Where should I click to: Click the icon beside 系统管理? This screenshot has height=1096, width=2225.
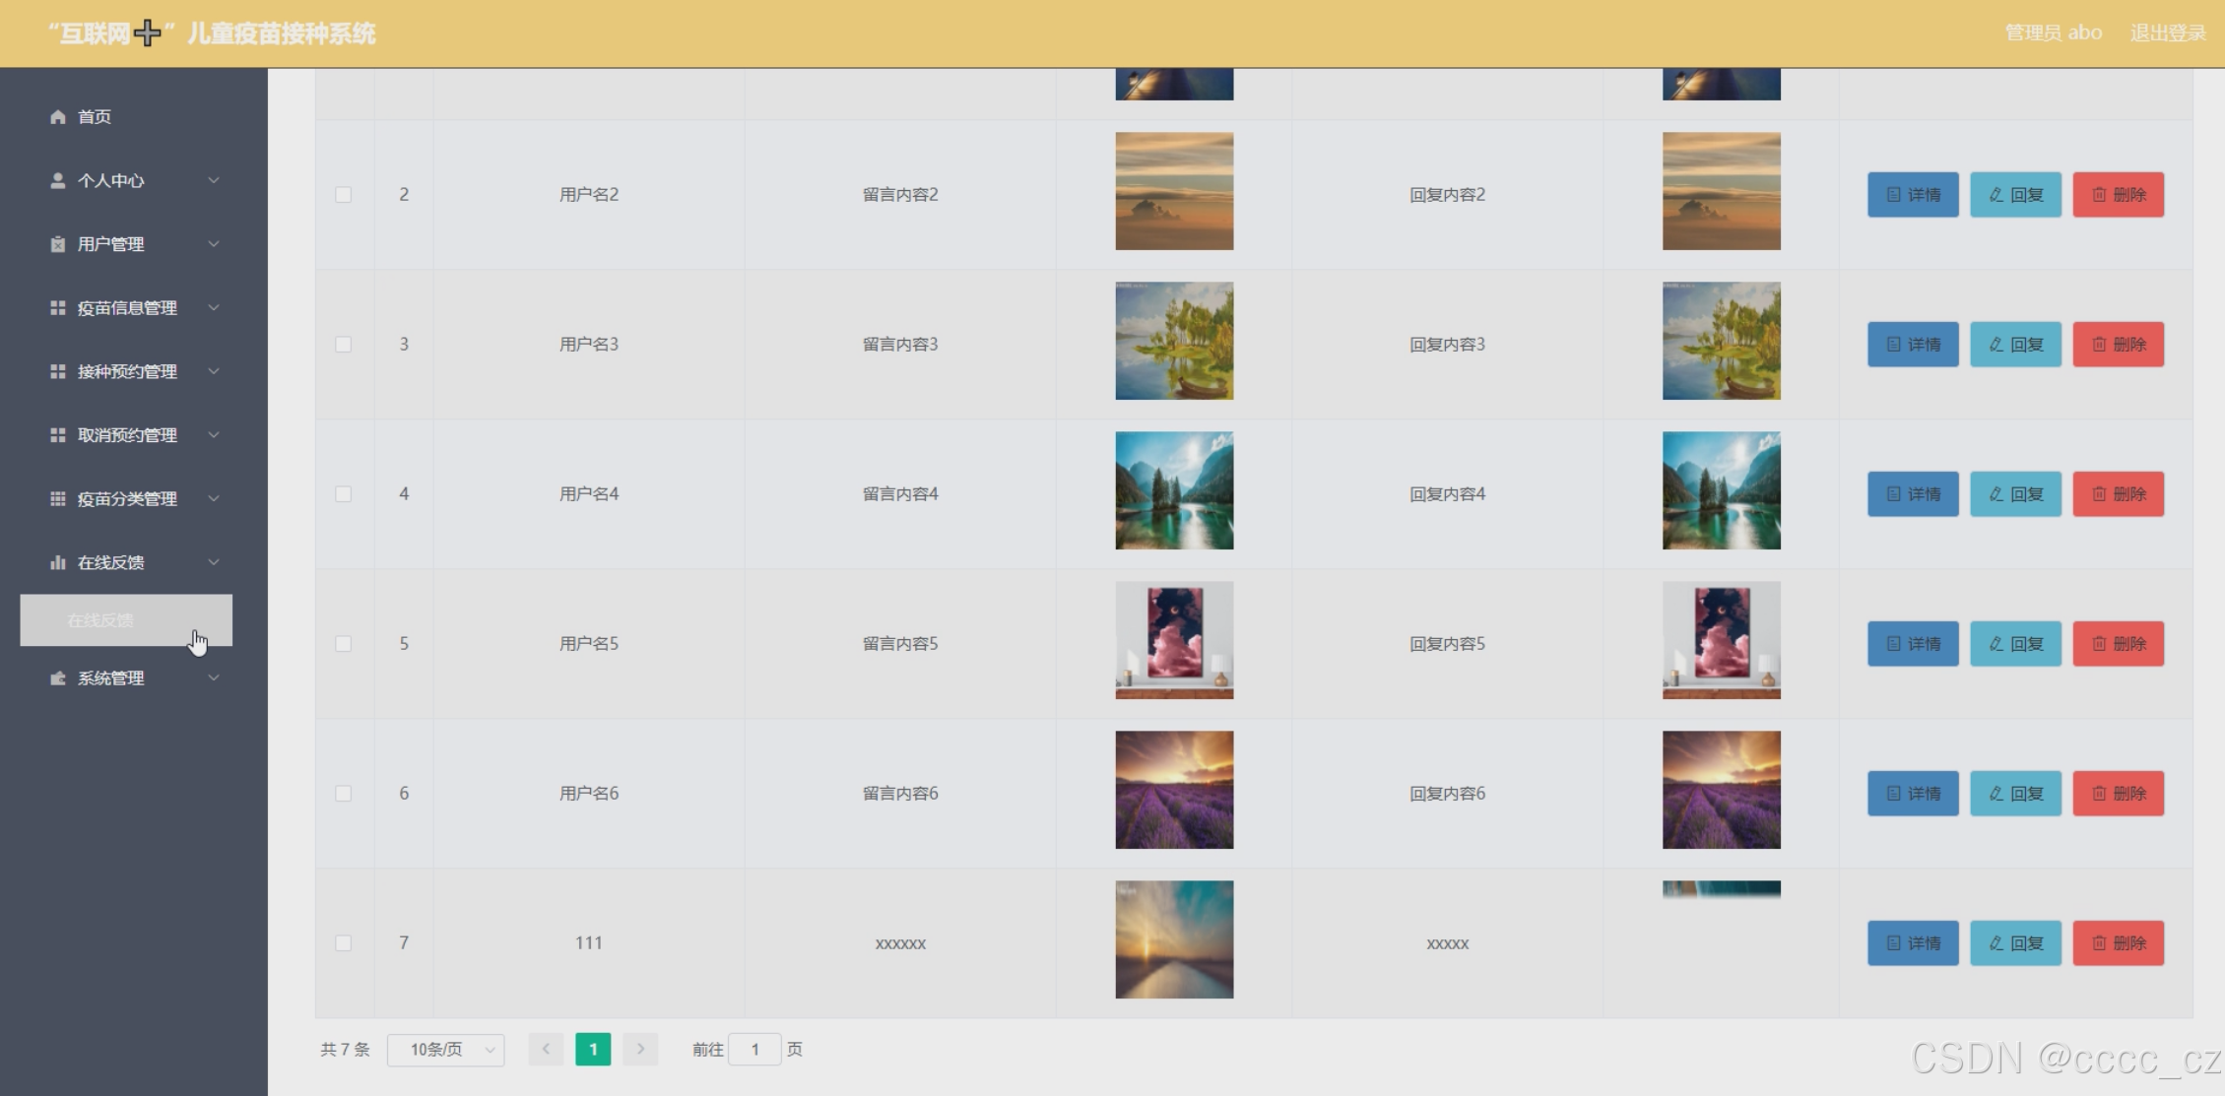58,678
